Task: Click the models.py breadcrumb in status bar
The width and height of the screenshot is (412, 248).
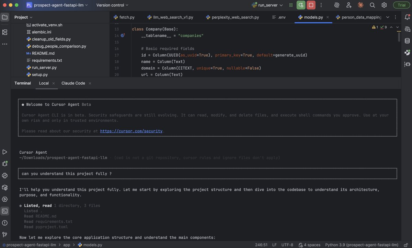Action: pyautogui.click(x=90, y=245)
